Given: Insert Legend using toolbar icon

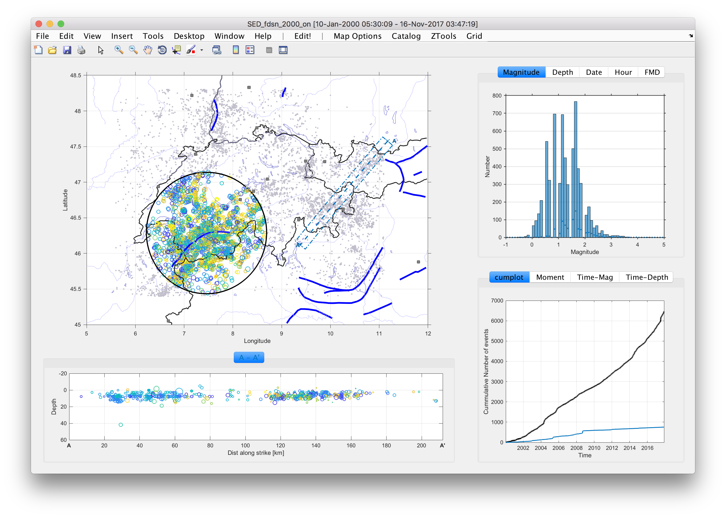Looking at the screenshot, I should tap(250, 50).
